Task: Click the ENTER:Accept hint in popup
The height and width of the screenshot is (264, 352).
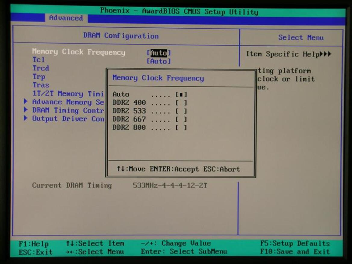Action: point(174,169)
